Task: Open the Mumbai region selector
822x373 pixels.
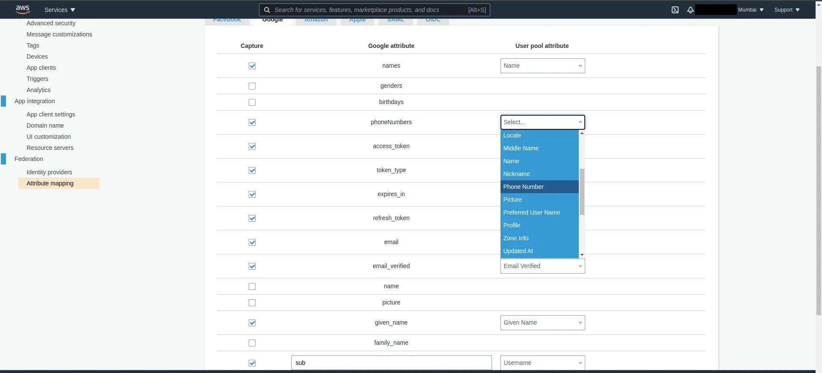Action: click(751, 10)
